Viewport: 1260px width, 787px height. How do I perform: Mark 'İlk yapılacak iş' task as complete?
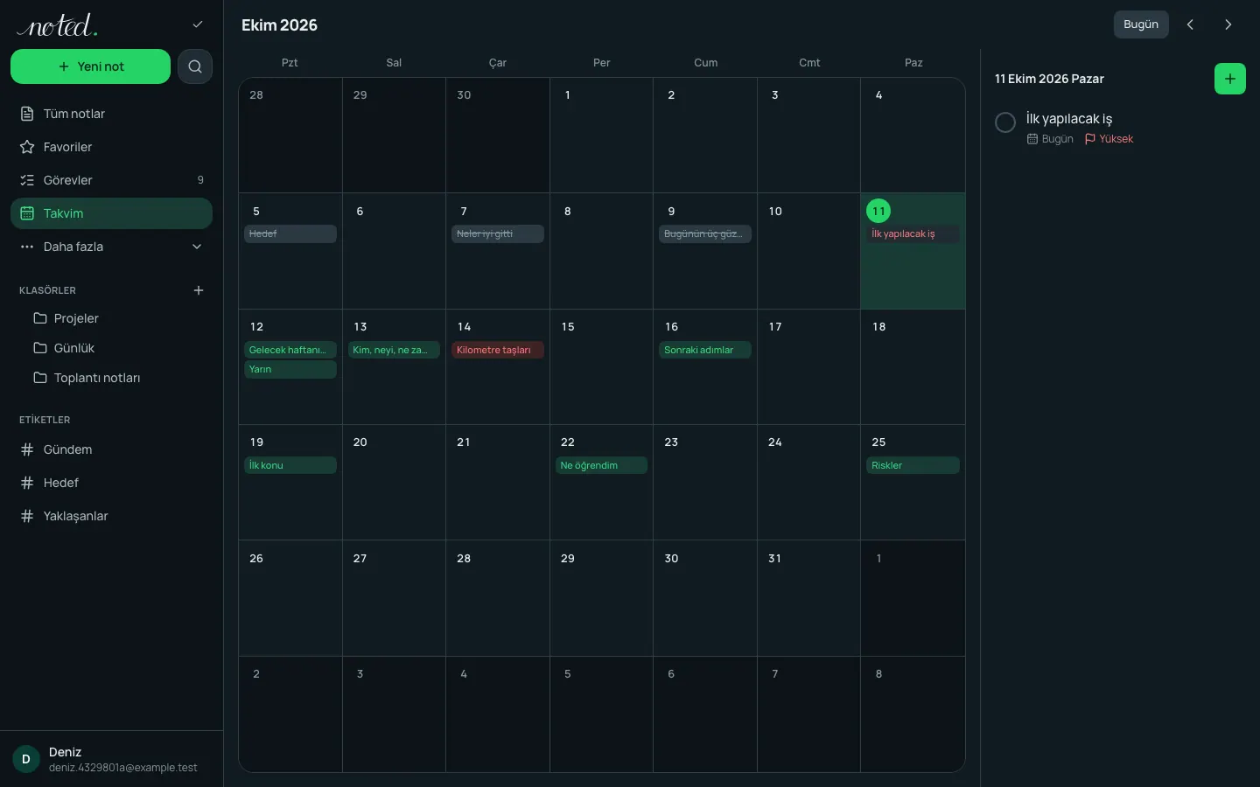(x=1005, y=122)
